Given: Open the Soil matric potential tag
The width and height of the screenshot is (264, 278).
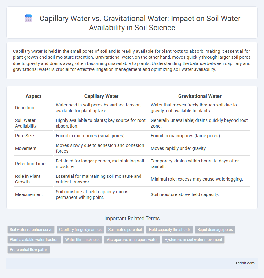Looking at the screenshot, I should [125, 229].
